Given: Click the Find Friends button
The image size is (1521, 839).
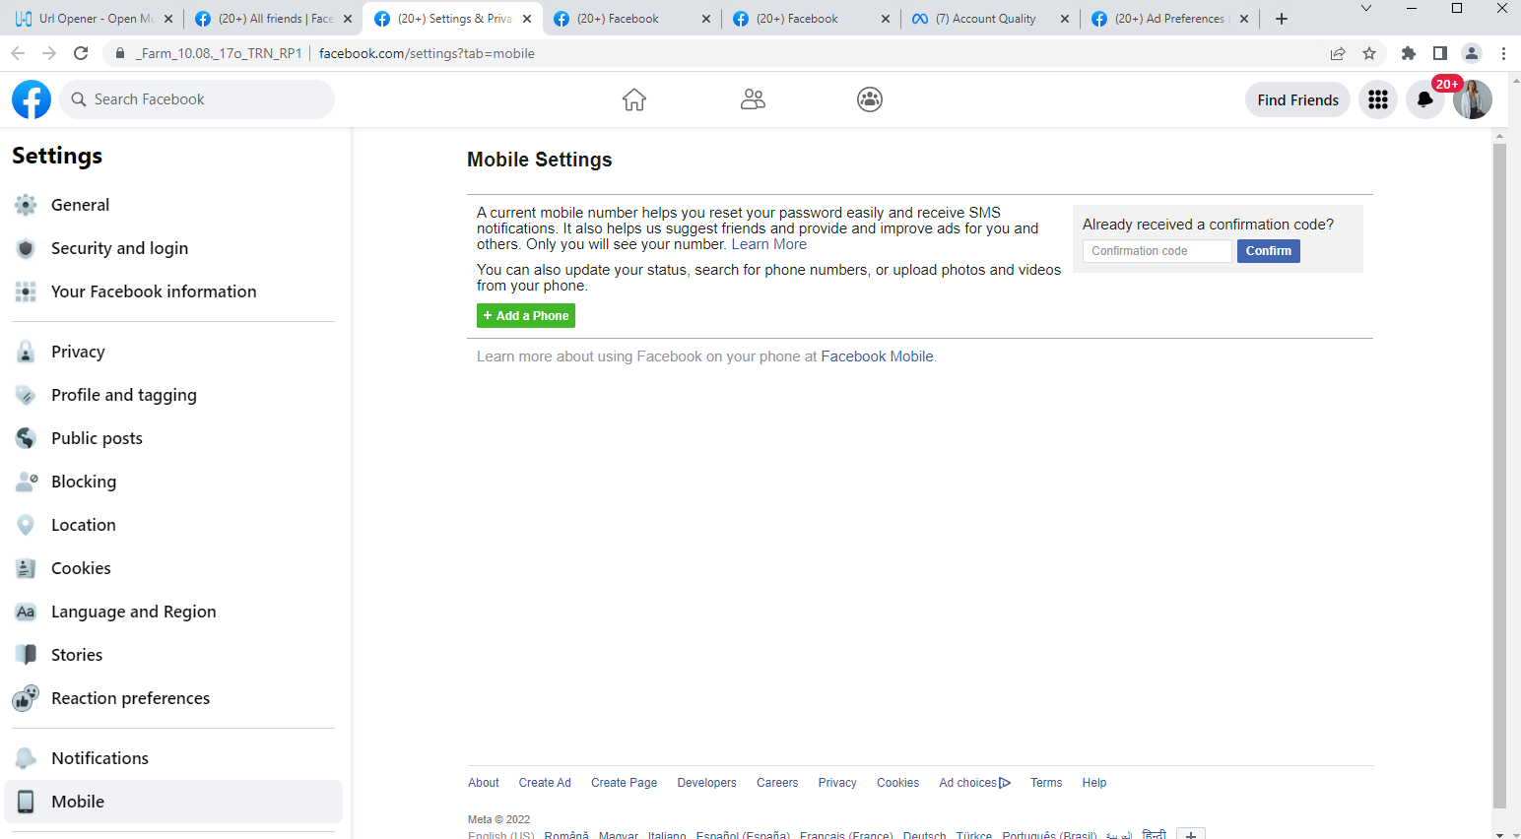Looking at the screenshot, I should (x=1297, y=99).
